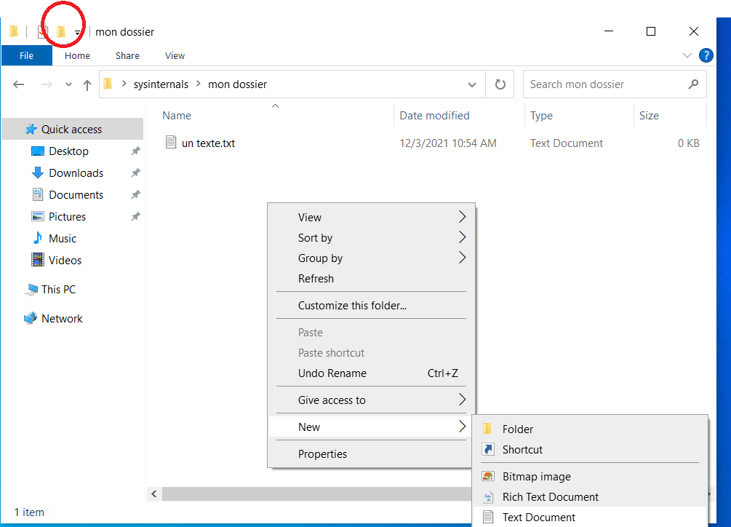Image resolution: width=731 pixels, height=527 pixels.
Task: Refresh the folder with the address bar refresh button
Action: tap(500, 84)
